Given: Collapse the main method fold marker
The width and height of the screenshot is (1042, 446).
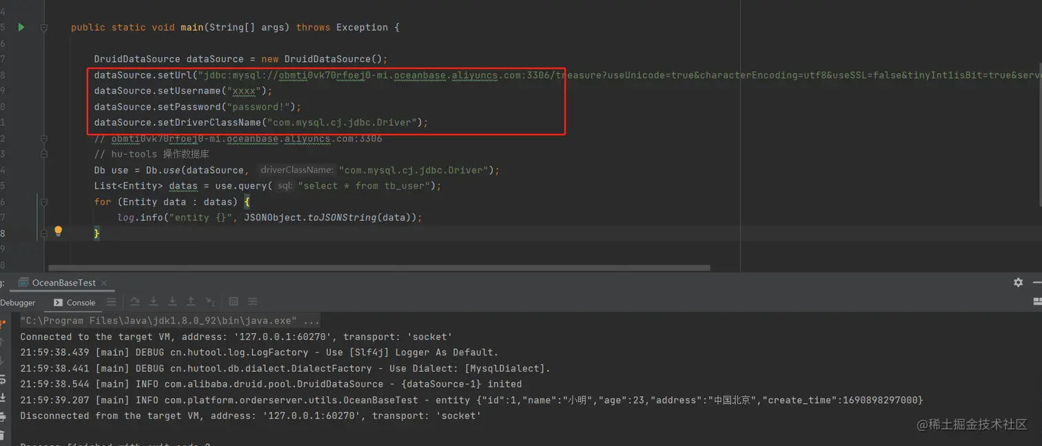Looking at the screenshot, I should pos(44,28).
